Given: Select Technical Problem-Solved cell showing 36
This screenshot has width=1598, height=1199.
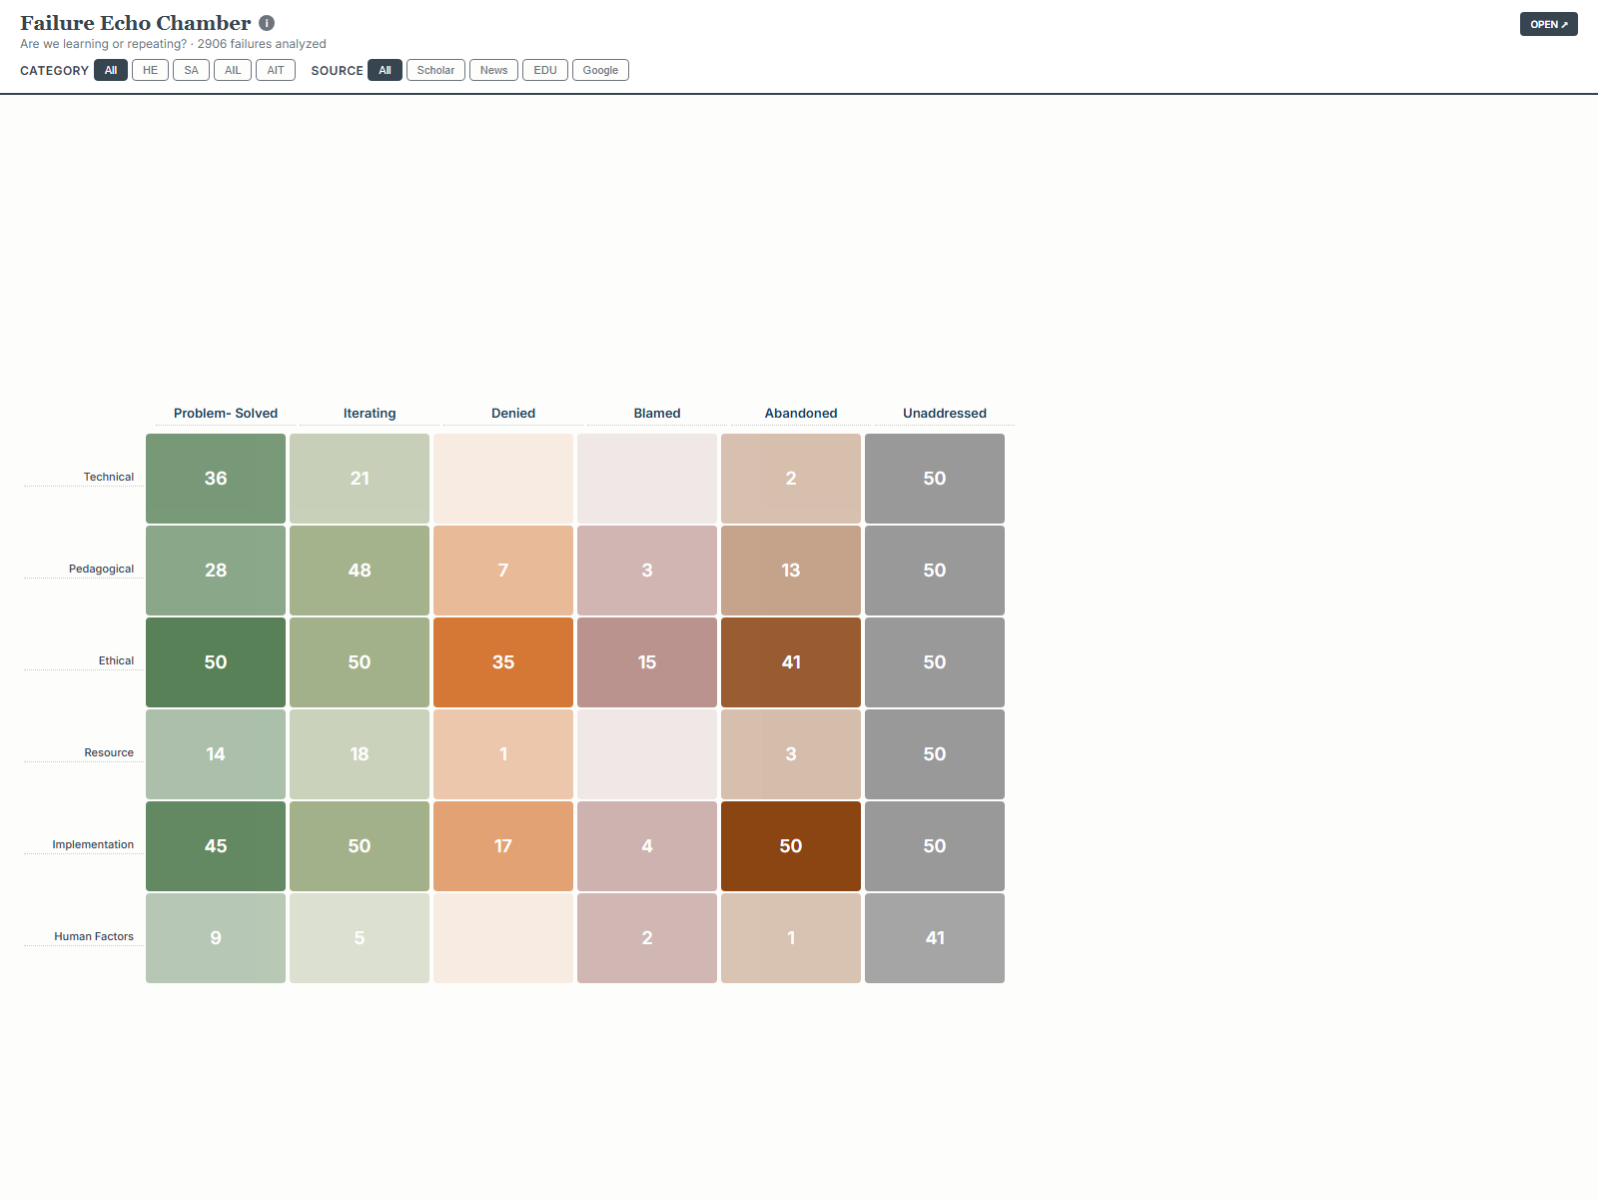Looking at the screenshot, I should (x=216, y=479).
